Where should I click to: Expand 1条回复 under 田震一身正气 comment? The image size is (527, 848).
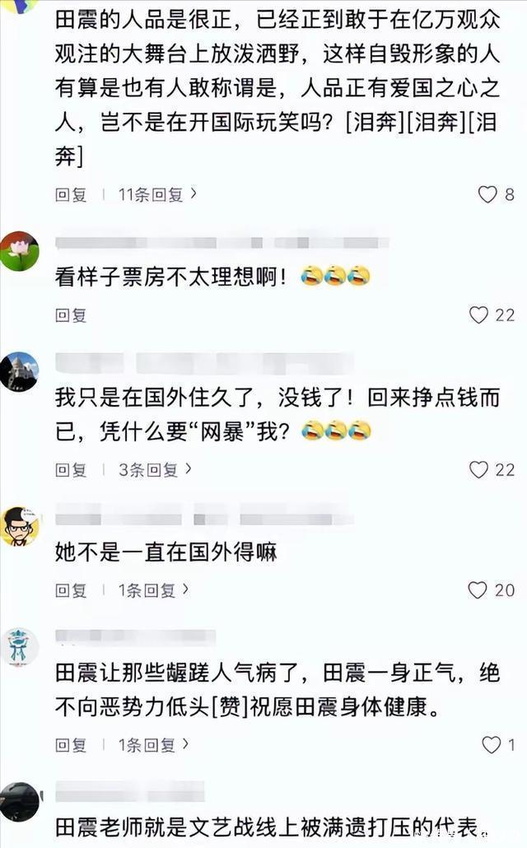154,745
